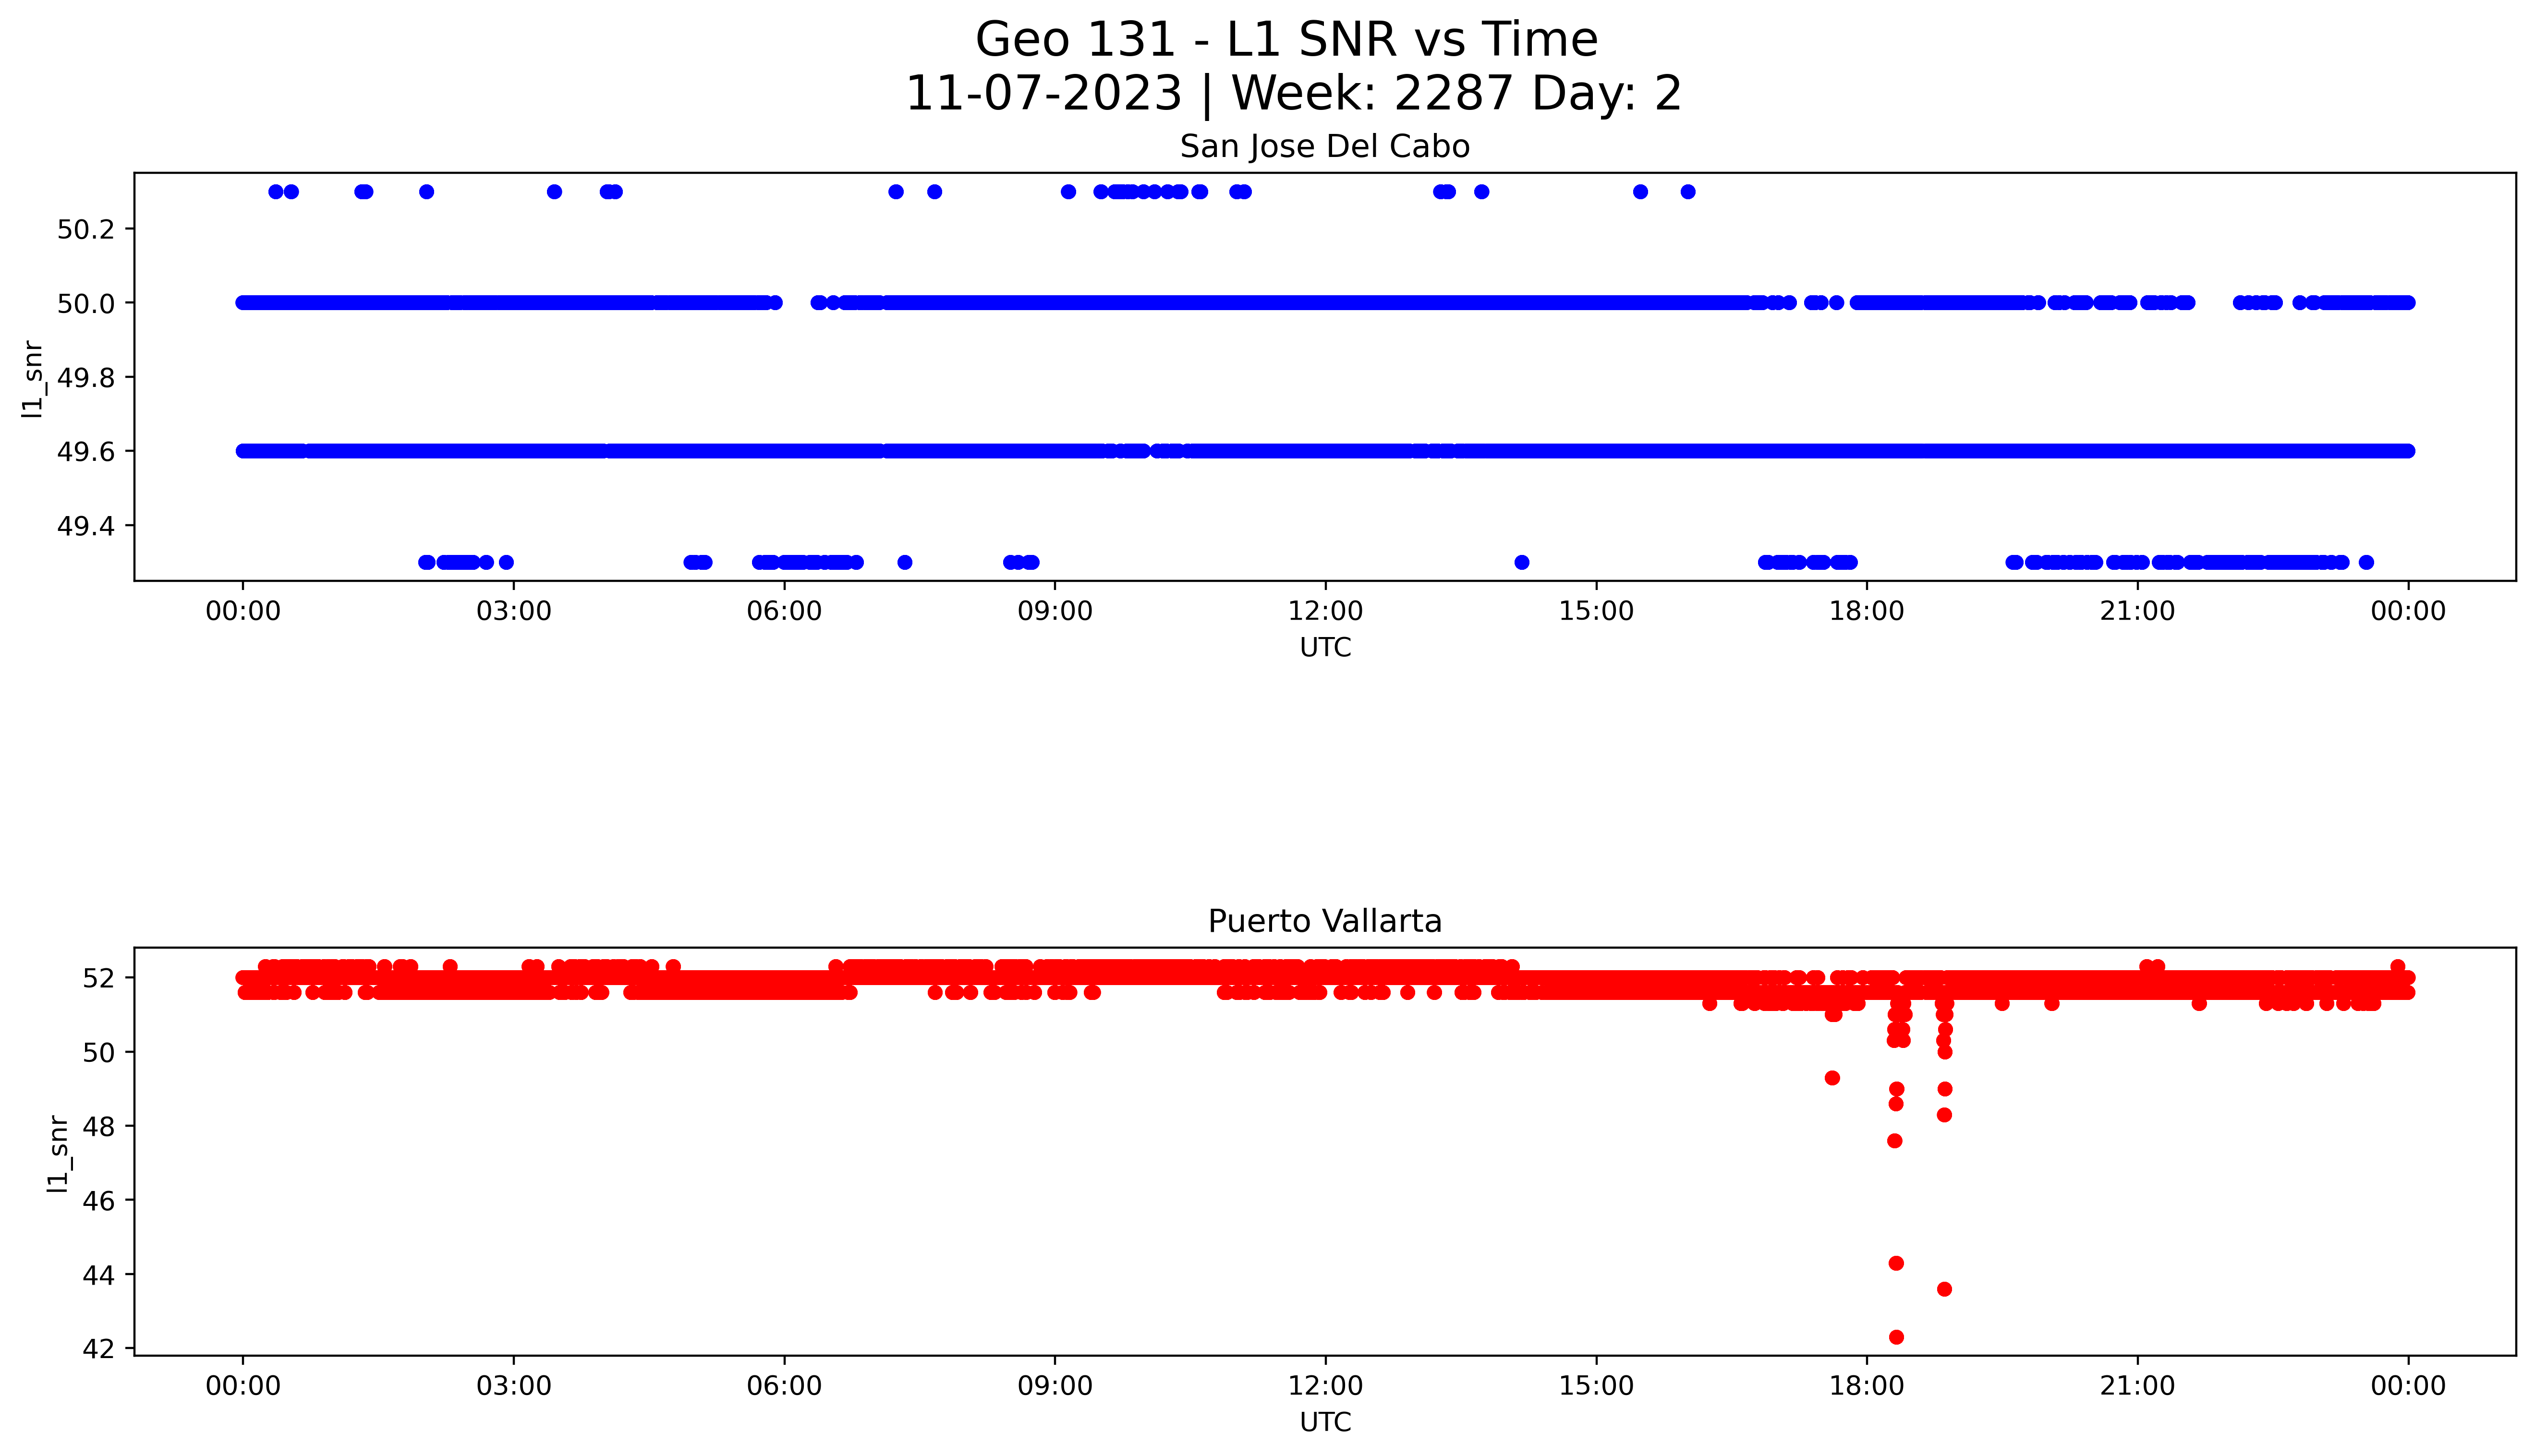The width and height of the screenshot is (2535, 1456).
Task: Click the 'Puerto Vallarta' subplot title
Action: click(x=1324, y=921)
